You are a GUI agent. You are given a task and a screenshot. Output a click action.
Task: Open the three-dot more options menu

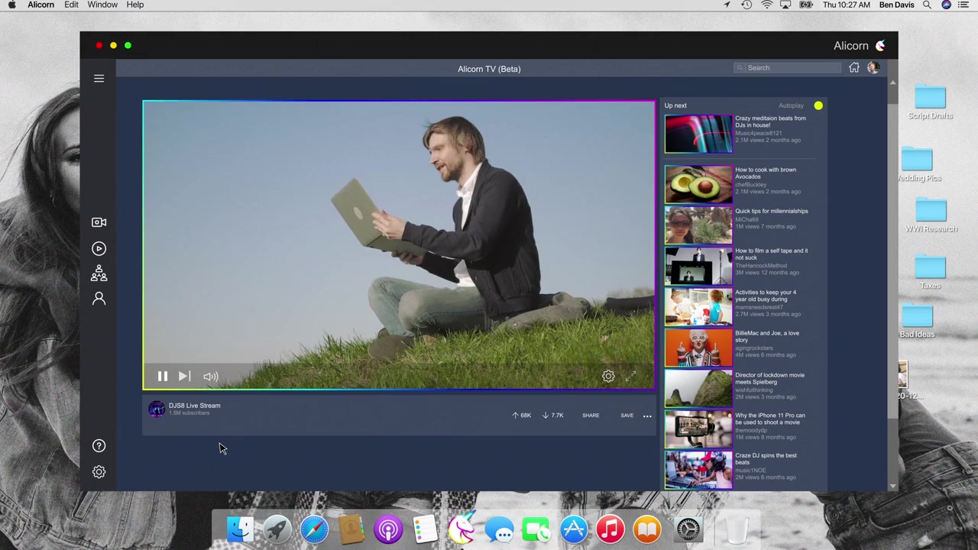(x=647, y=416)
